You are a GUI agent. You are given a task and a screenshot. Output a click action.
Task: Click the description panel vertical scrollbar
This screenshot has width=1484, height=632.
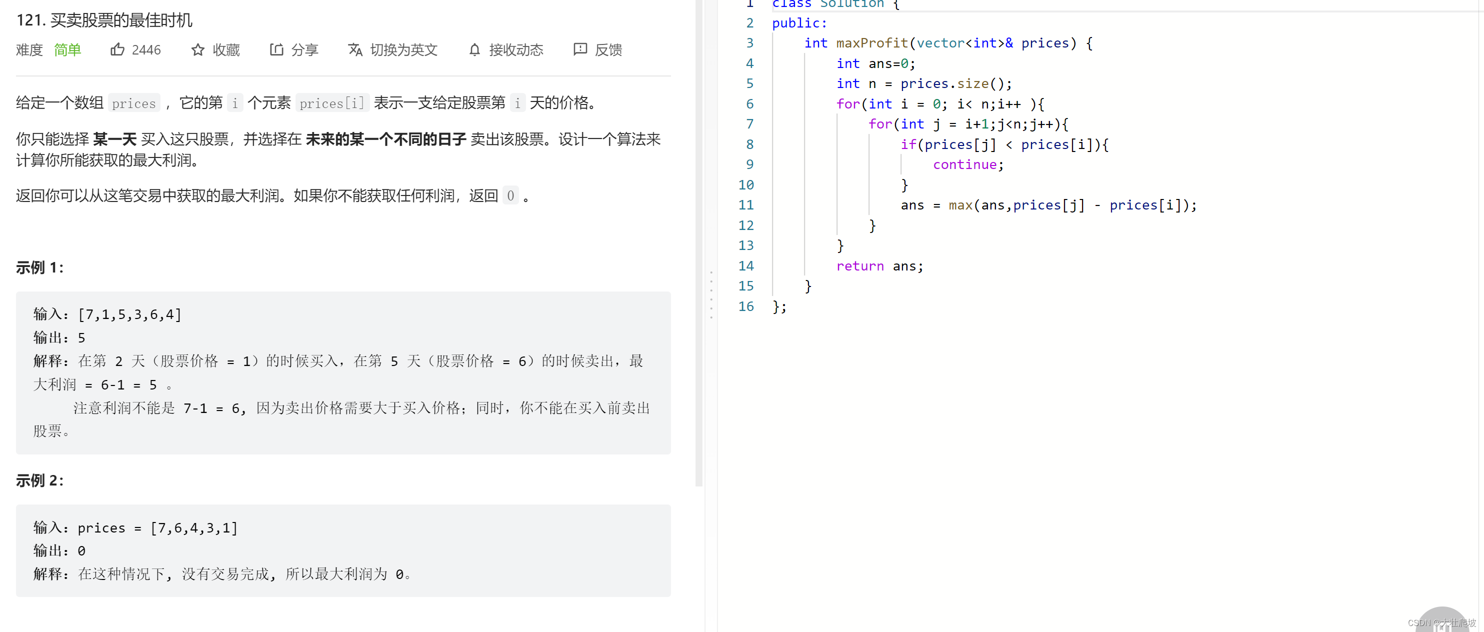(x=699, y=242)
